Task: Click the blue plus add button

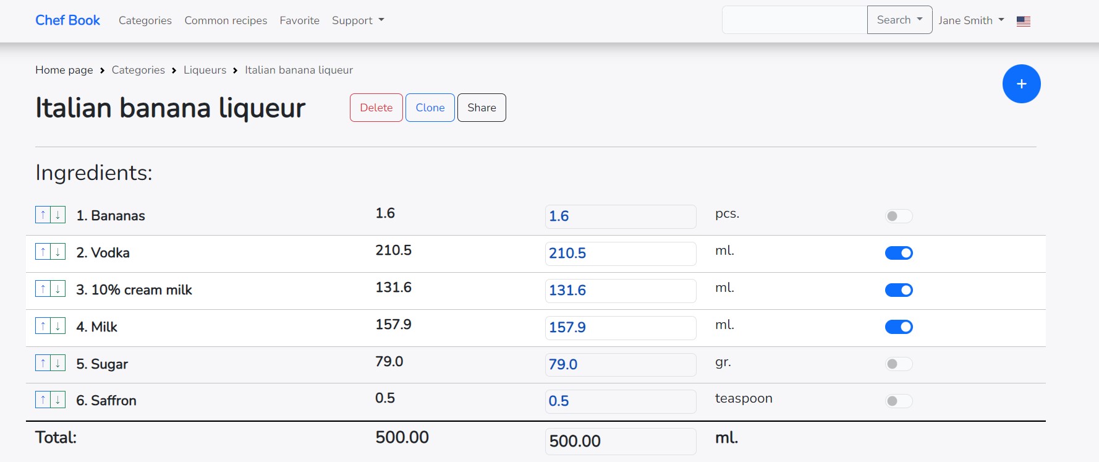Action: click(x=1021, y=83)
